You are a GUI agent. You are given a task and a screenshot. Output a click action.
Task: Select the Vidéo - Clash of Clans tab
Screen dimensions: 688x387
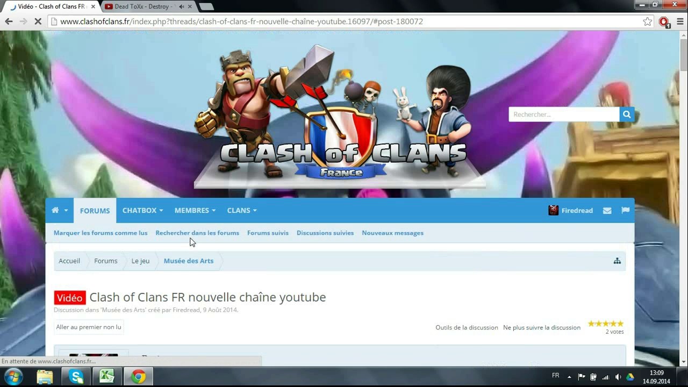coord(51,6)
